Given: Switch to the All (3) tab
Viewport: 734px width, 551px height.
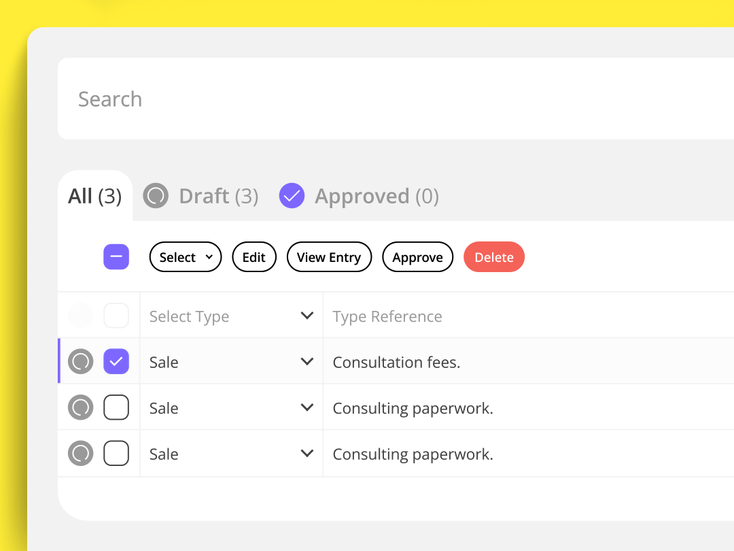Looking at the screenshot, I should 95,196.
